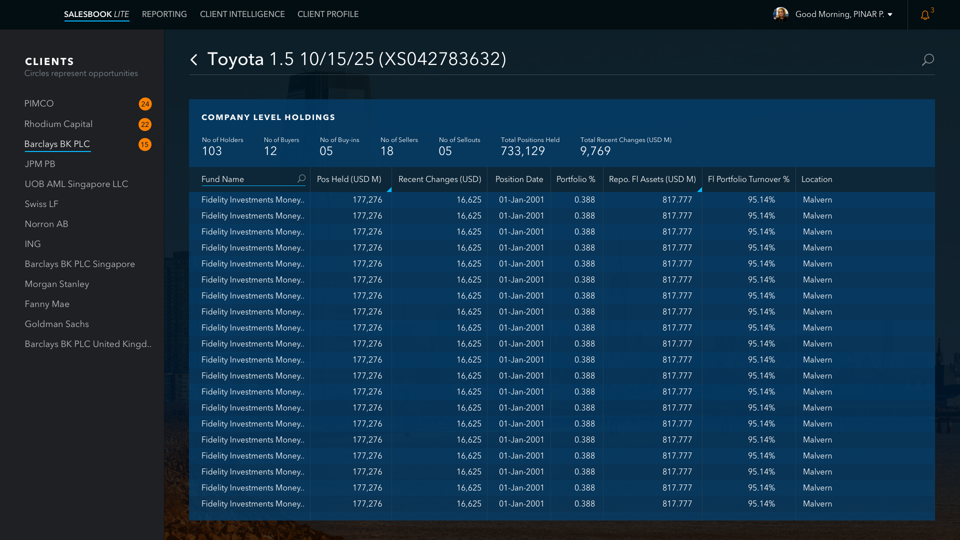Select Swiss LF client

click(x=41, y=204)
